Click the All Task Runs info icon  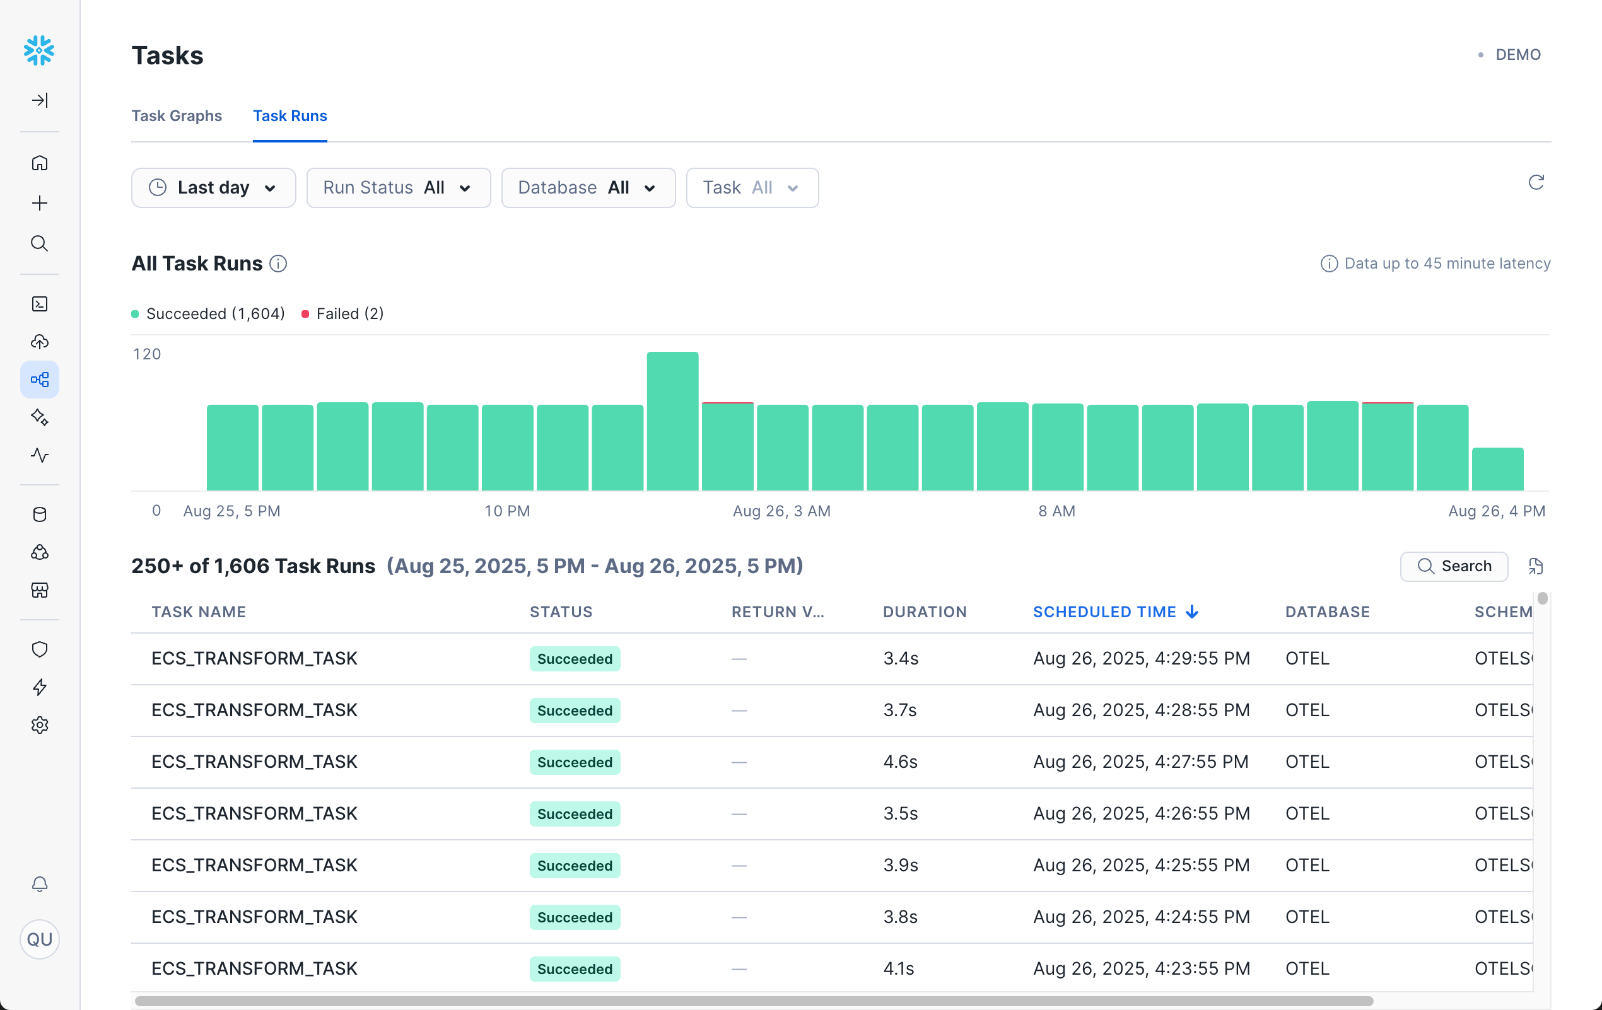pyautogui.click(x=278, y=264)
